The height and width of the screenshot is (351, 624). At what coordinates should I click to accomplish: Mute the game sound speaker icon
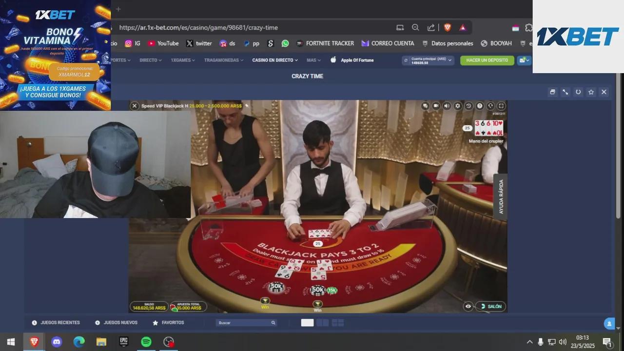(x=447, y=106)
